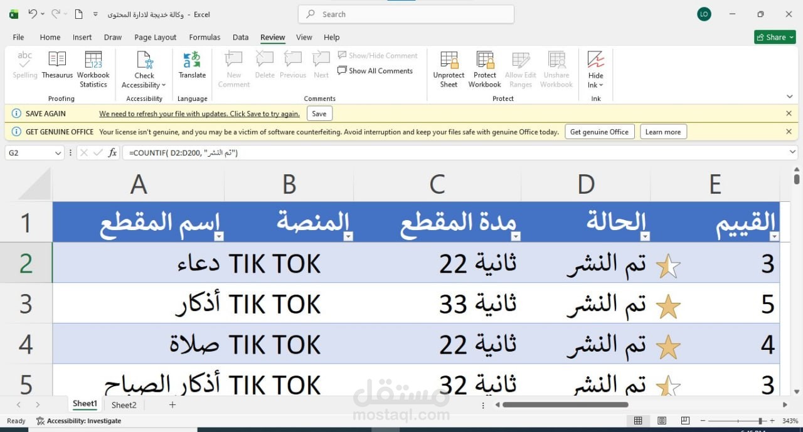Open the Help tab
Screen dimensions: 803x432
332,37
